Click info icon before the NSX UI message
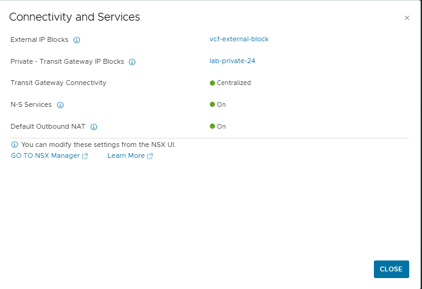 pyautogui.click(x=15, y=145)
